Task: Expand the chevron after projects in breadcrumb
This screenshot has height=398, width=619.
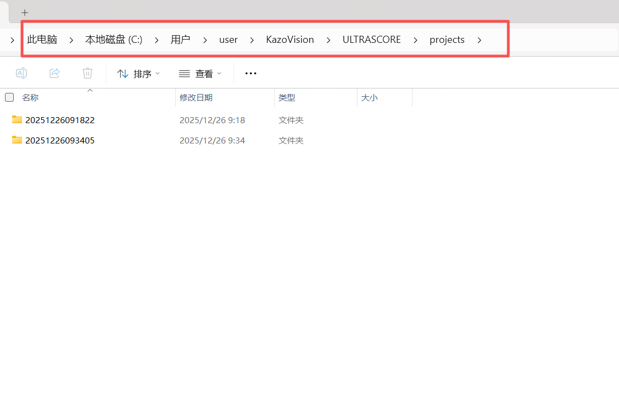Action: 479,40
